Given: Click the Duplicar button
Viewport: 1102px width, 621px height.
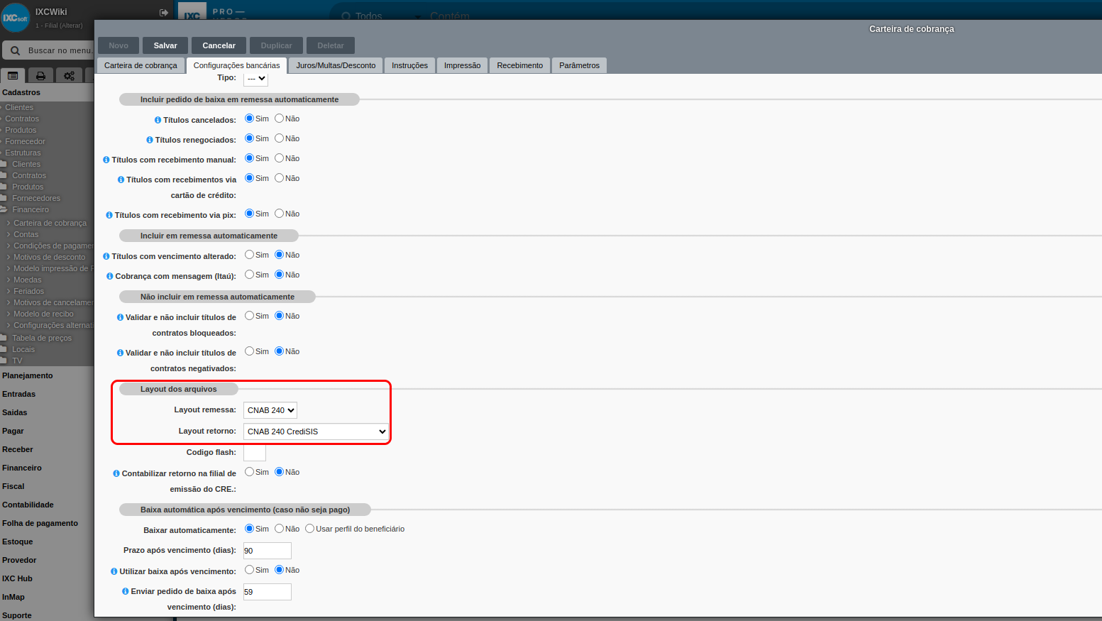Looking at the screenshot, I should pos(276,45).
